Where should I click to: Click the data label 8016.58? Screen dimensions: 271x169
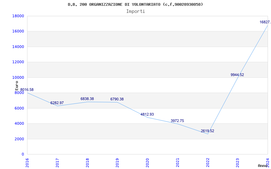[x=27, y=90]
